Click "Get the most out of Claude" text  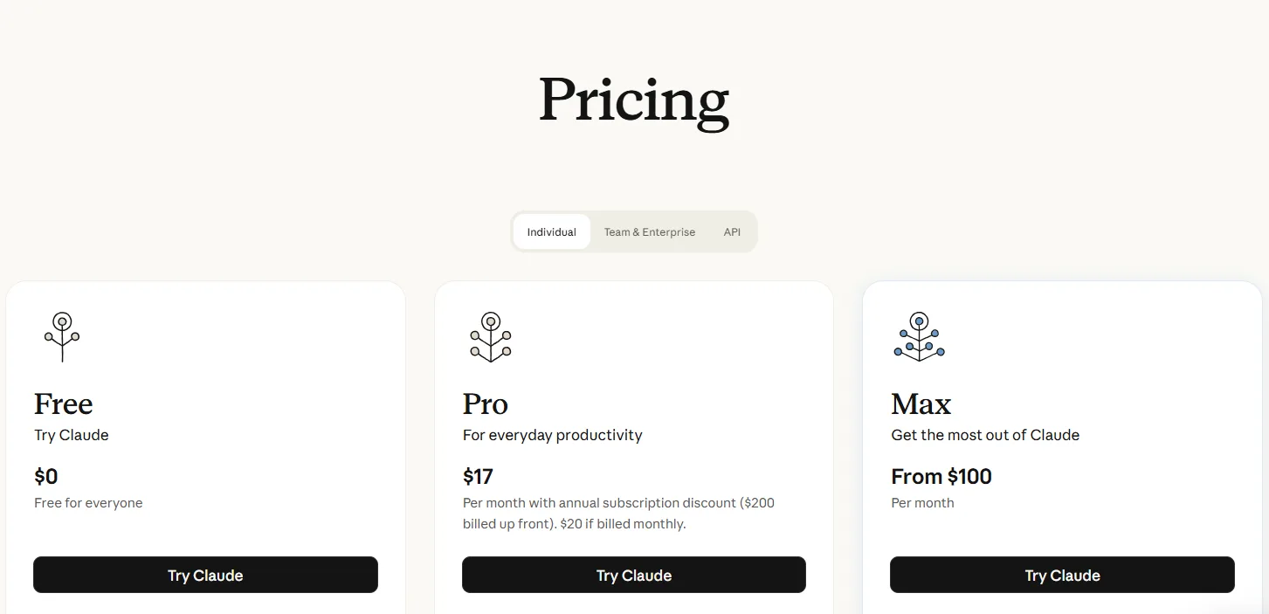click(985, 435)
